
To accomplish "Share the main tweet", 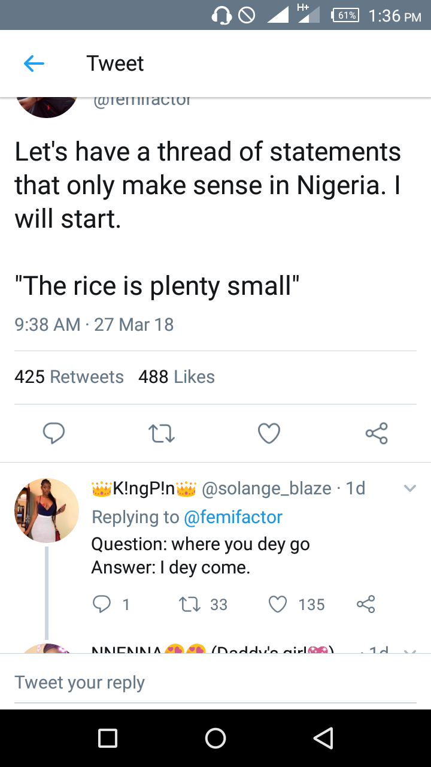I will tap(377, 433).
